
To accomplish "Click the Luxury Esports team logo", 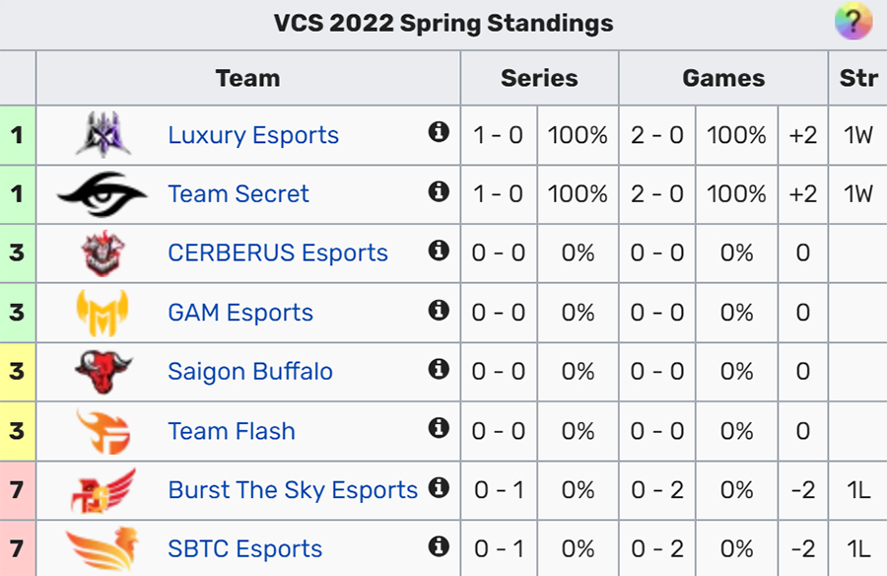I will point(102,135).
